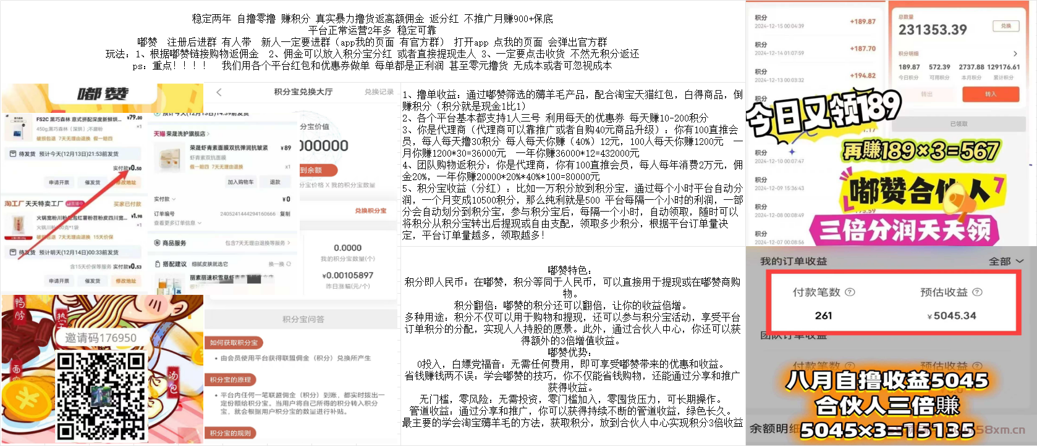Viewport: 1037px width, 446px height.
Task: Click 0.0000 我的积分宝数量 value
Action: (x=347, y=247)
